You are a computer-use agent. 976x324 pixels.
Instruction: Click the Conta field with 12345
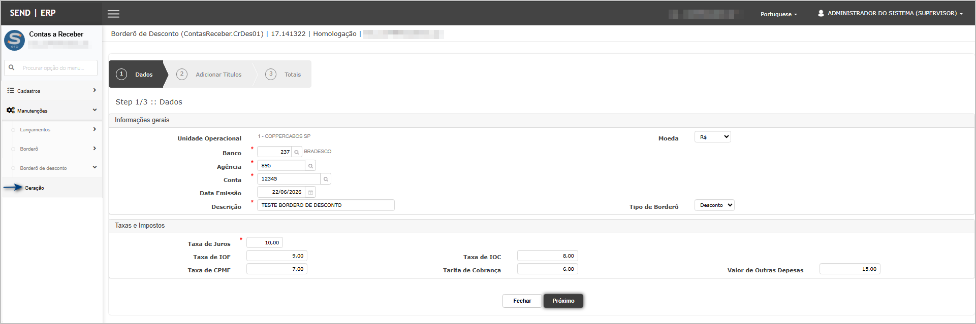tap(289, 179)
